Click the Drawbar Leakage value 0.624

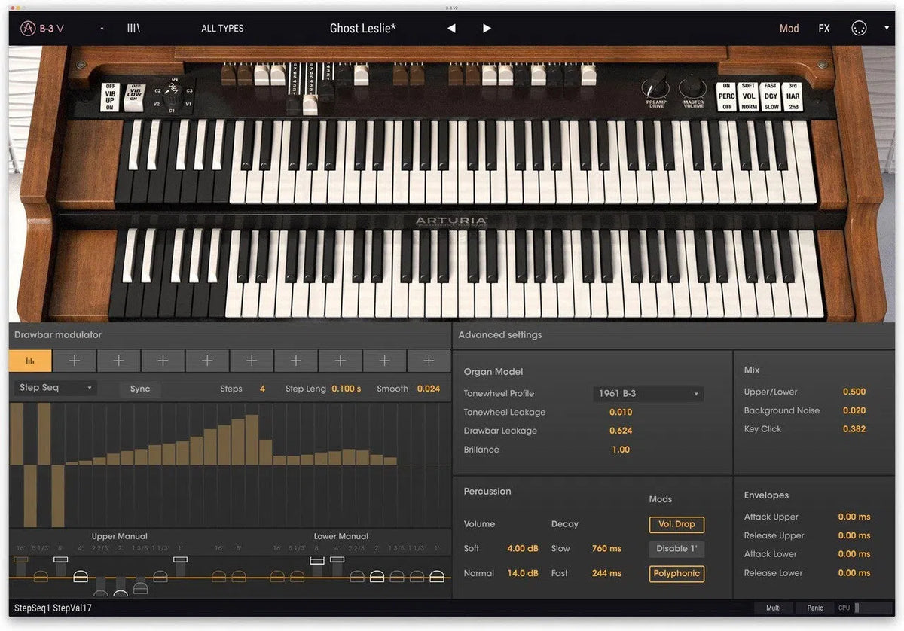pyautogui.click(x=621, y=431)
